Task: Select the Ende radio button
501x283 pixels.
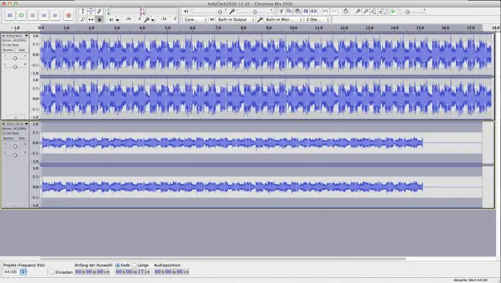Action: [118, 265]
